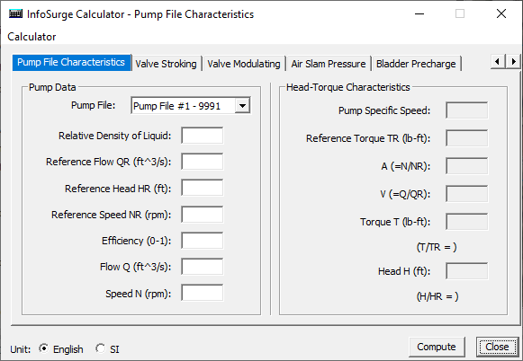Select the SI unit radio button
Screen dimensions: 523x361
click(x=100, y=348)
